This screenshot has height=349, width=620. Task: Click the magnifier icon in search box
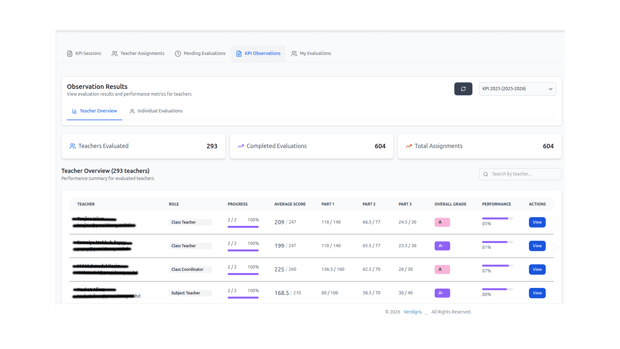pyautogui.click(x=485, y=174)
